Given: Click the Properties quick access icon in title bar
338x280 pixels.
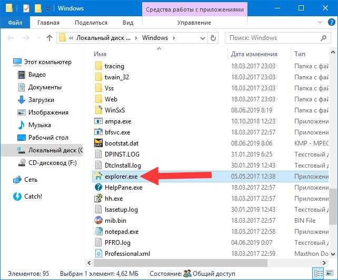Looking at the screenshot, I should coord(26,8).
